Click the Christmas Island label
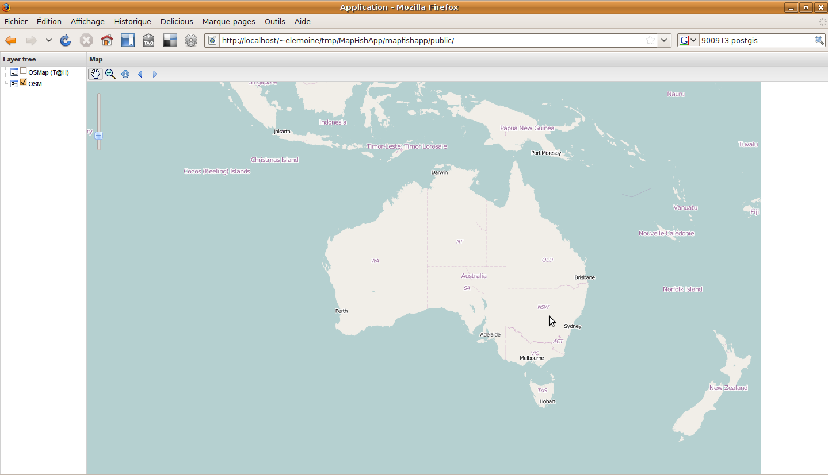828x475 pixels. tap(274, 160)
